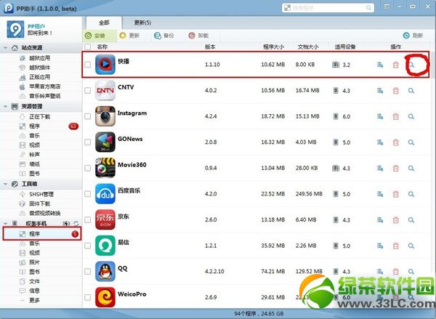436x319 pixels.
Task: Switch to the 更新(5) tab
Action: click(x=142, y=23)
